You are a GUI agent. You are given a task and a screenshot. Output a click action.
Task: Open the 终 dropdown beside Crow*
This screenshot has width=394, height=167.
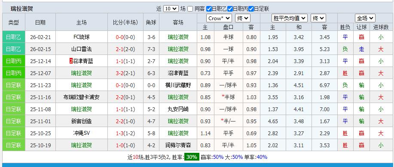click(x=242, y=18)
